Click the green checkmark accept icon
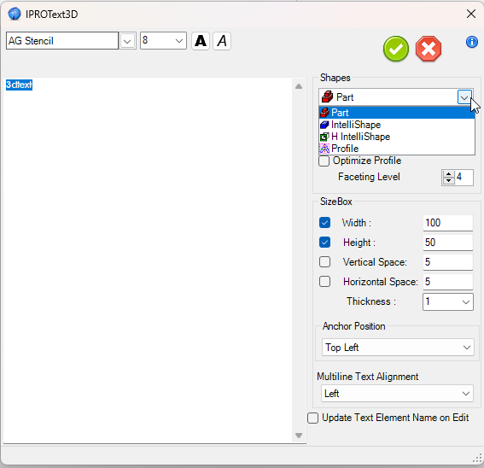The image size is (484, 468). coord(396,49)
